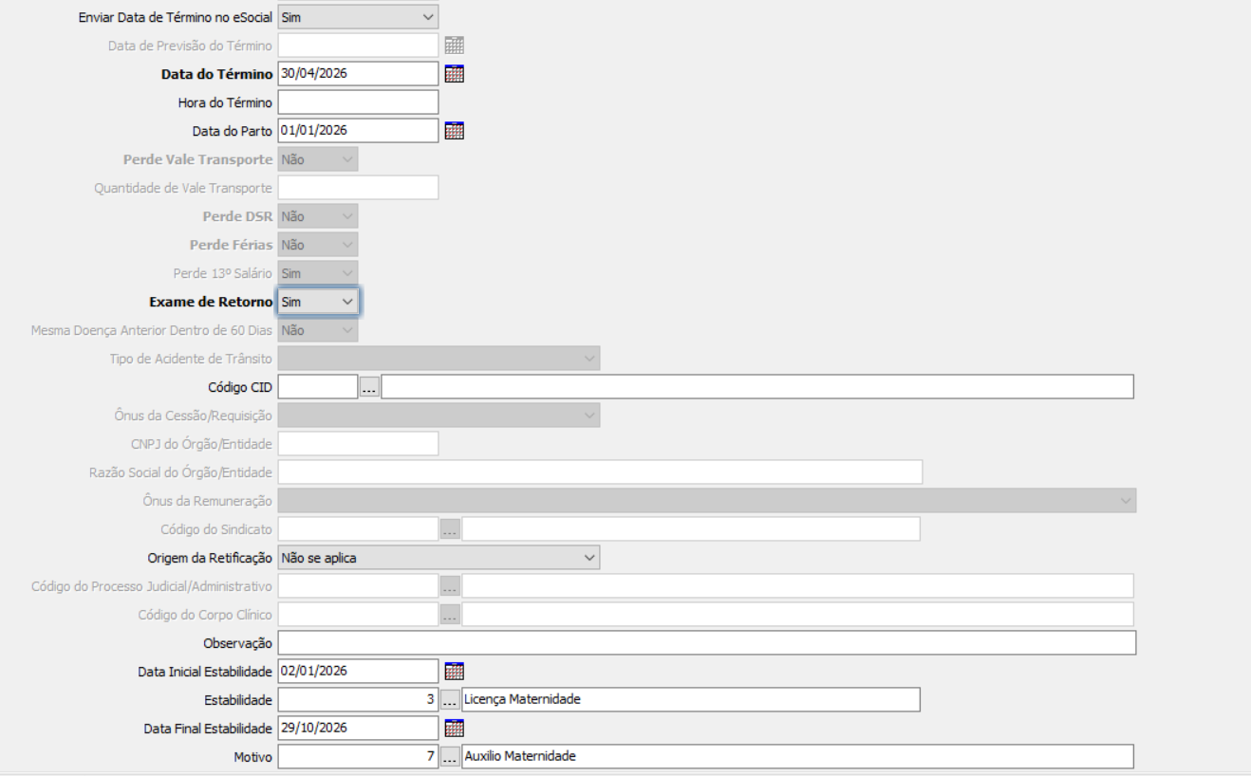
Task: Open calendar picker for Data do Parto
Action: point(455,131)
